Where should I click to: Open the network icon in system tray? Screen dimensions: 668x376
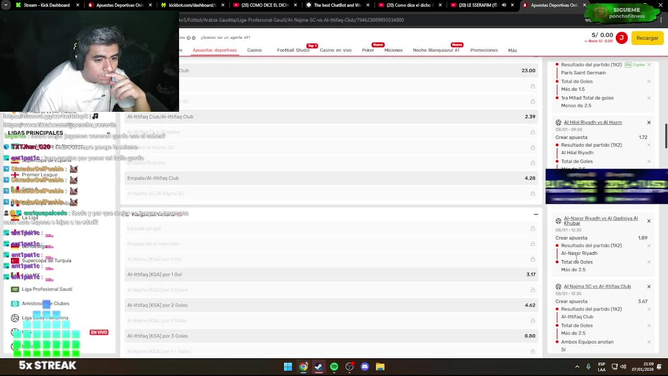click(x=615, y=367)
